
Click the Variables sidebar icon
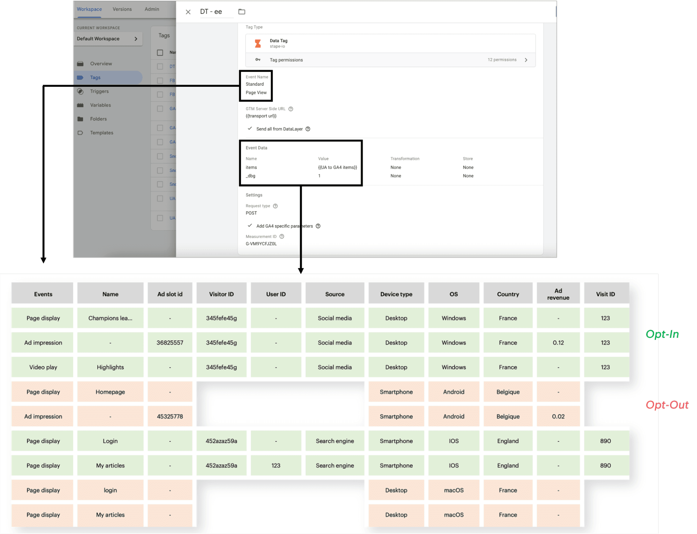pos(81,105)
